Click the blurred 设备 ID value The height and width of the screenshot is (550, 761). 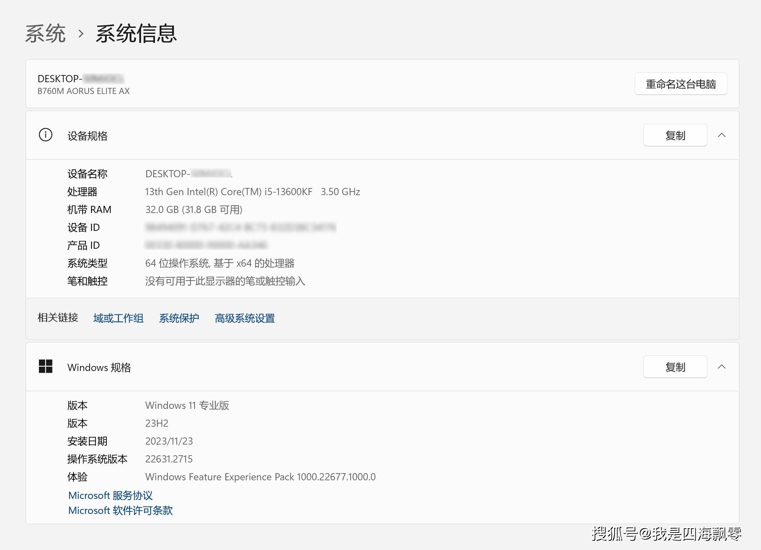(241, 227)
